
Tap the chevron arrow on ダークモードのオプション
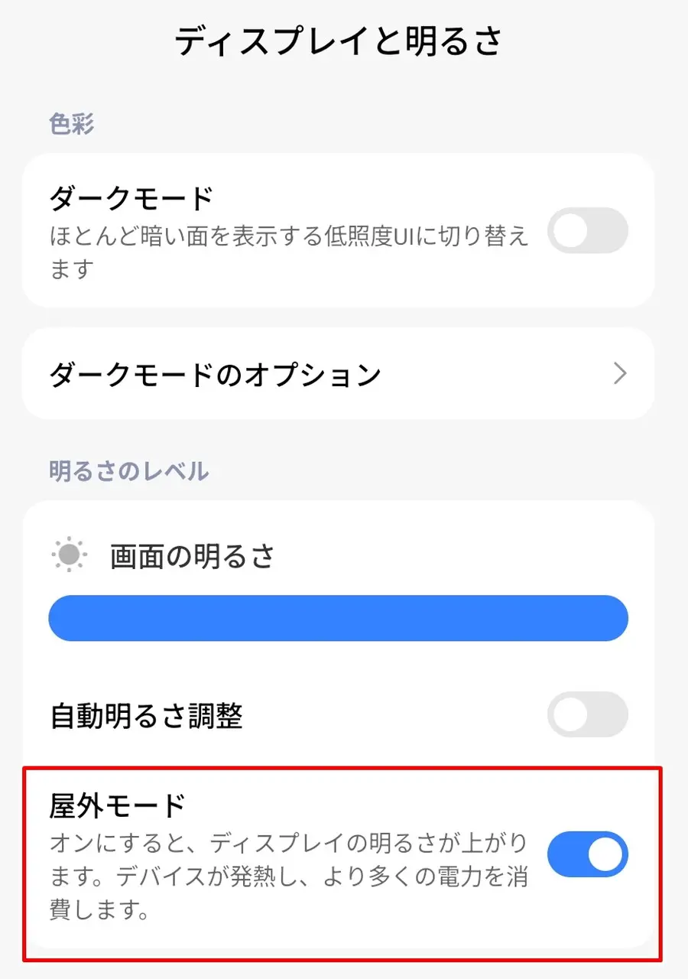(620, 374)
